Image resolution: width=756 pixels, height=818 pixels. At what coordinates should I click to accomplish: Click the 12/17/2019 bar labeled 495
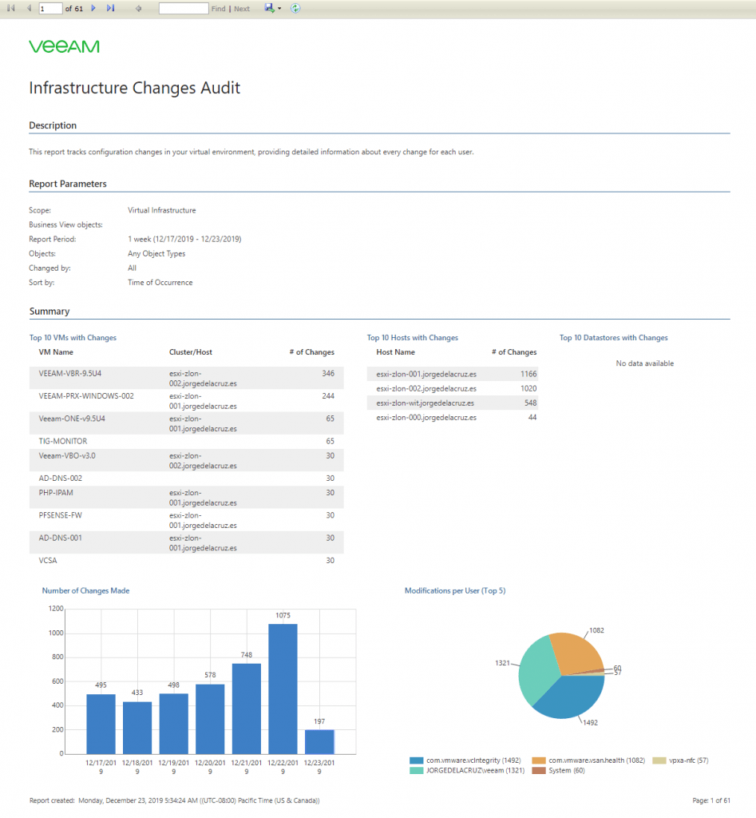coord(101,724)
